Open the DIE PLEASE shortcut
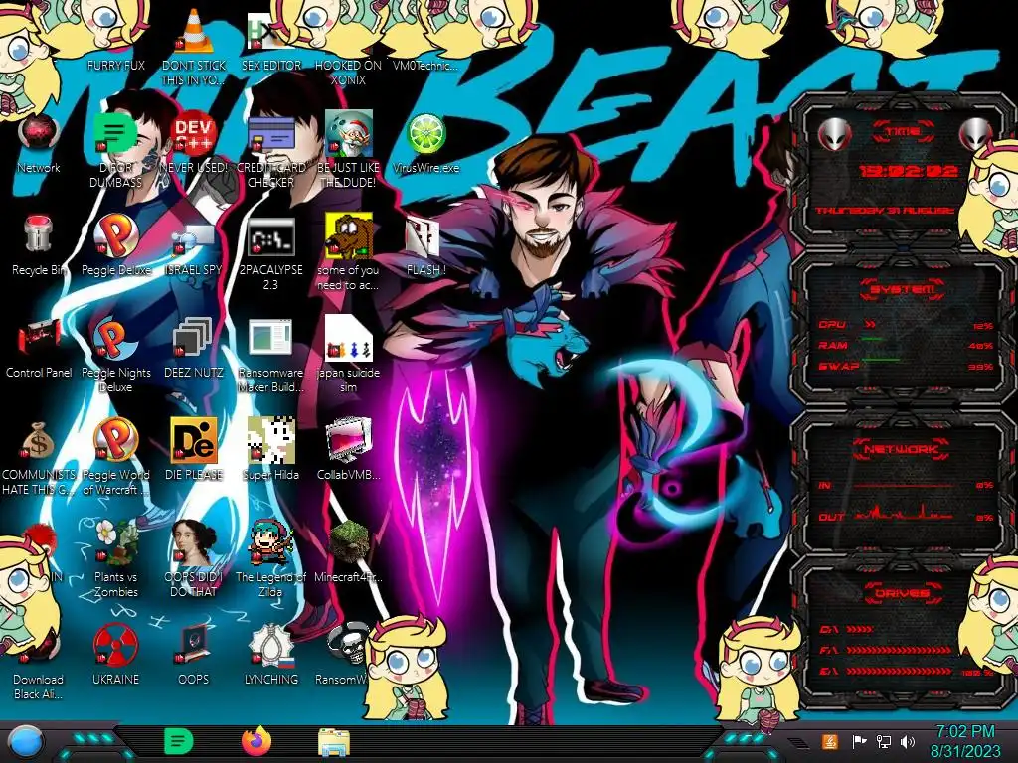Screen dimensions: 1018x763 [194, 450]
